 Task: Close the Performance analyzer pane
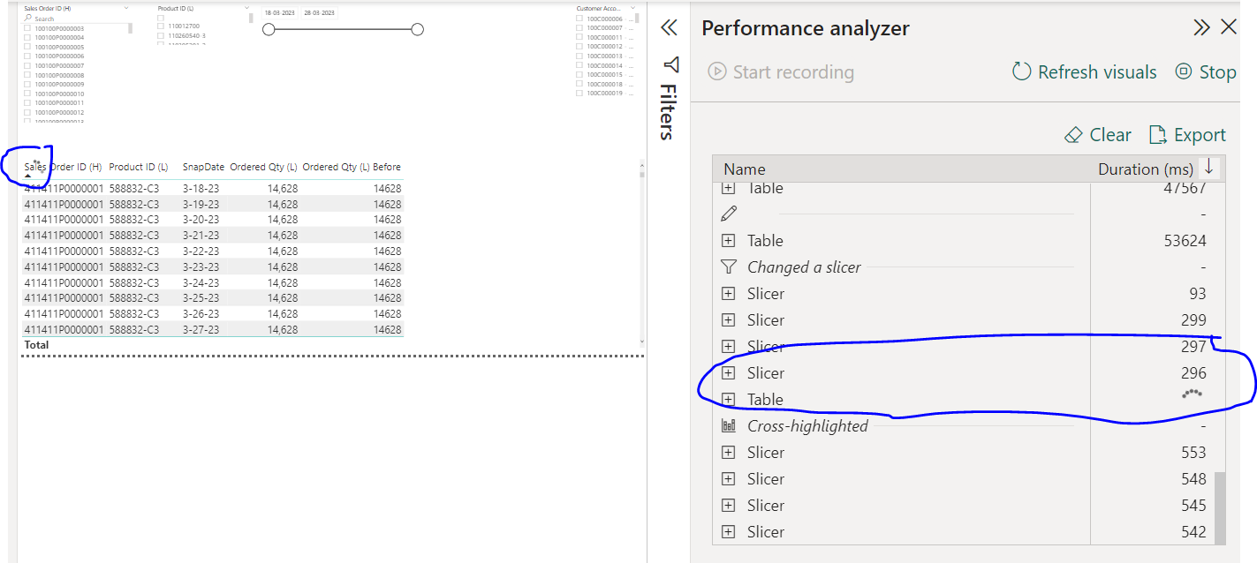(1229, 27)
